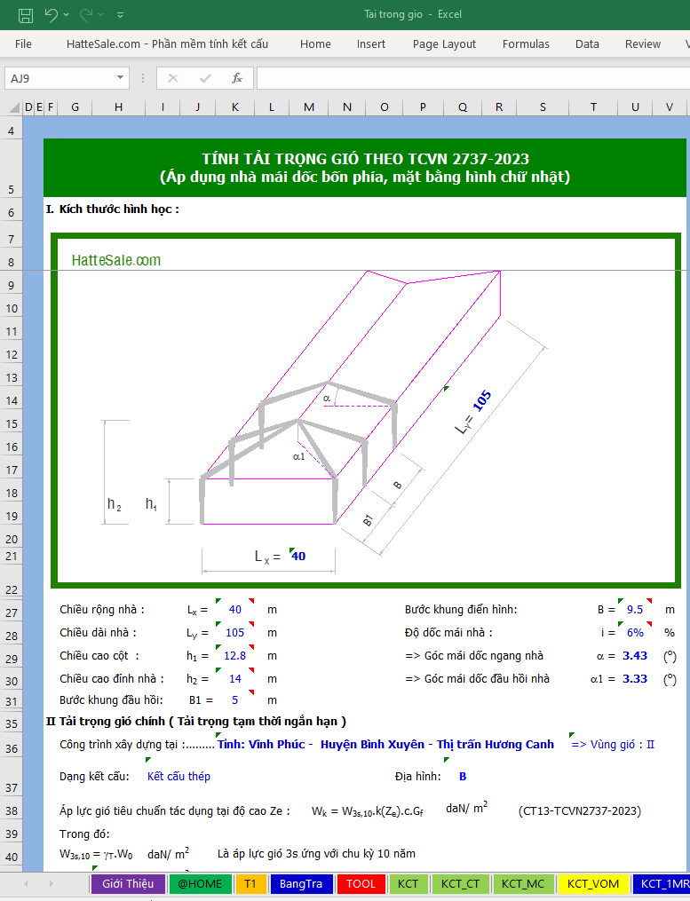Click inside the Name Box AJ9
This screenshot has width=690, height=901.
59,78
